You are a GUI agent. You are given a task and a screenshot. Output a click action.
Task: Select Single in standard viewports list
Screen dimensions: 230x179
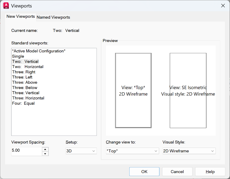(x=18, y=56)
